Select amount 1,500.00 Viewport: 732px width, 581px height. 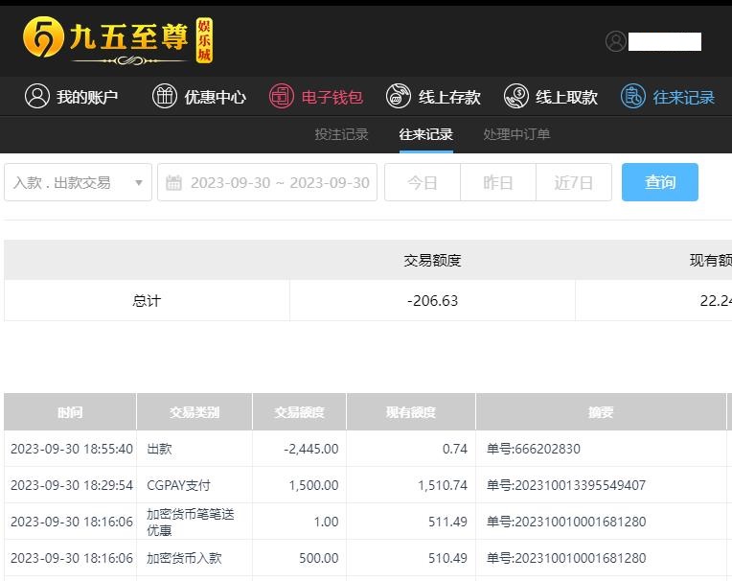click(x=313, y=485)
